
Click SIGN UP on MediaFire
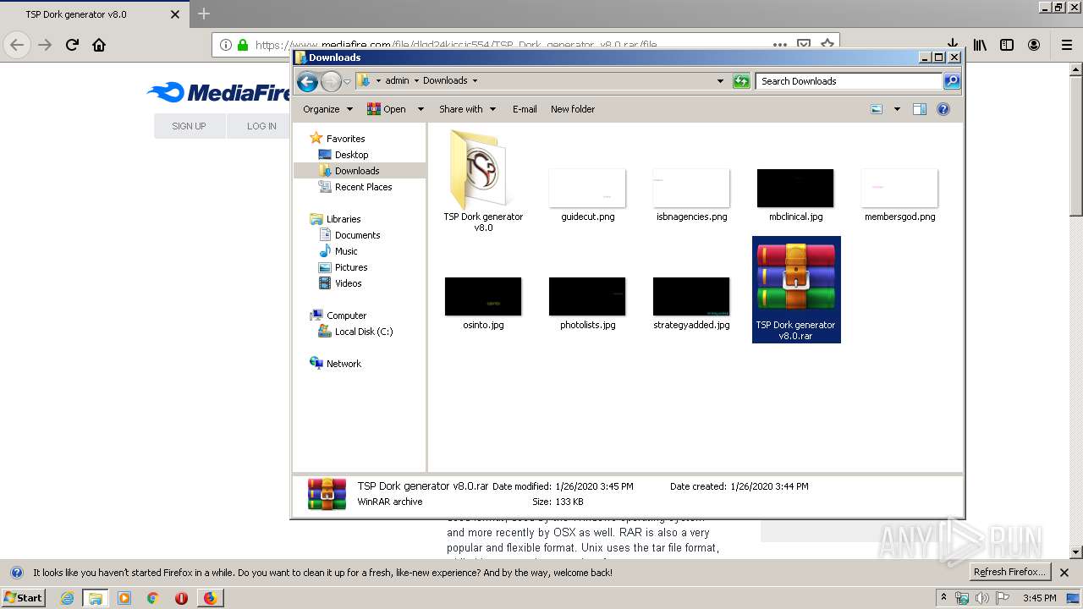[189, 126]
